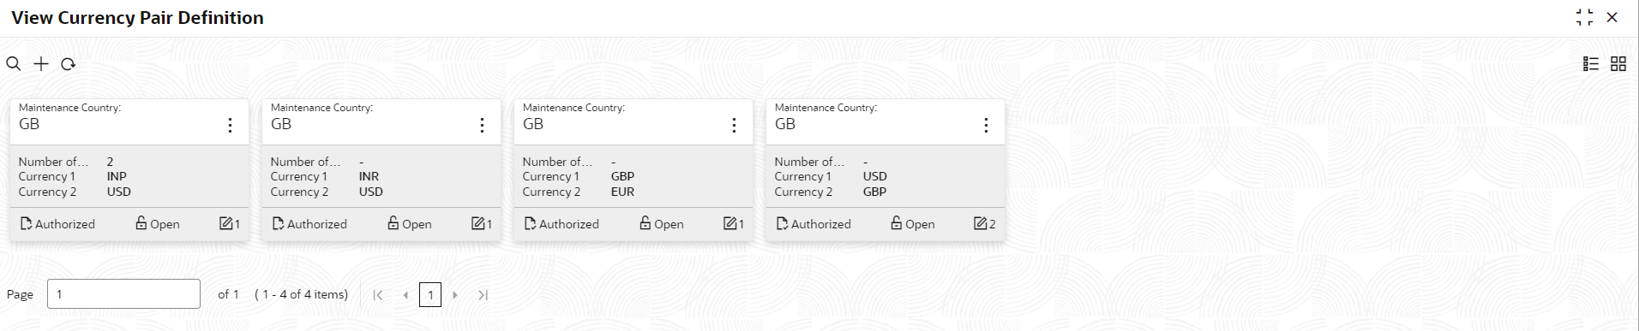Click the Page number input field
The image size is (1639, 331).
(x=123, y=293)
